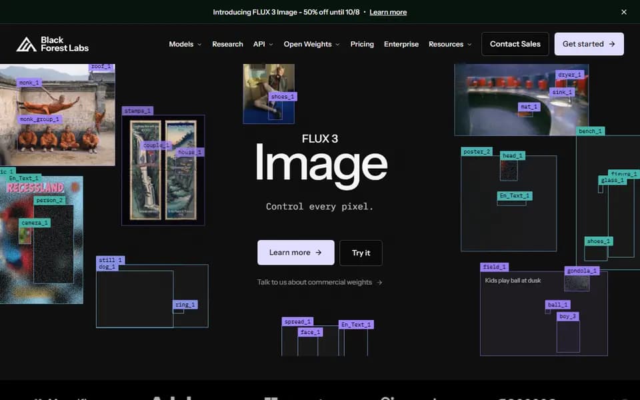Go to the Research page
Viewport: 640px width, 400px height.
pos(227,44)
